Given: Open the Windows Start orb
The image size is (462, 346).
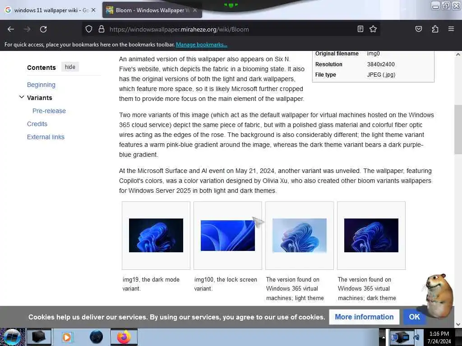Looking at the screenshot, I should click(x=12, y=337).
